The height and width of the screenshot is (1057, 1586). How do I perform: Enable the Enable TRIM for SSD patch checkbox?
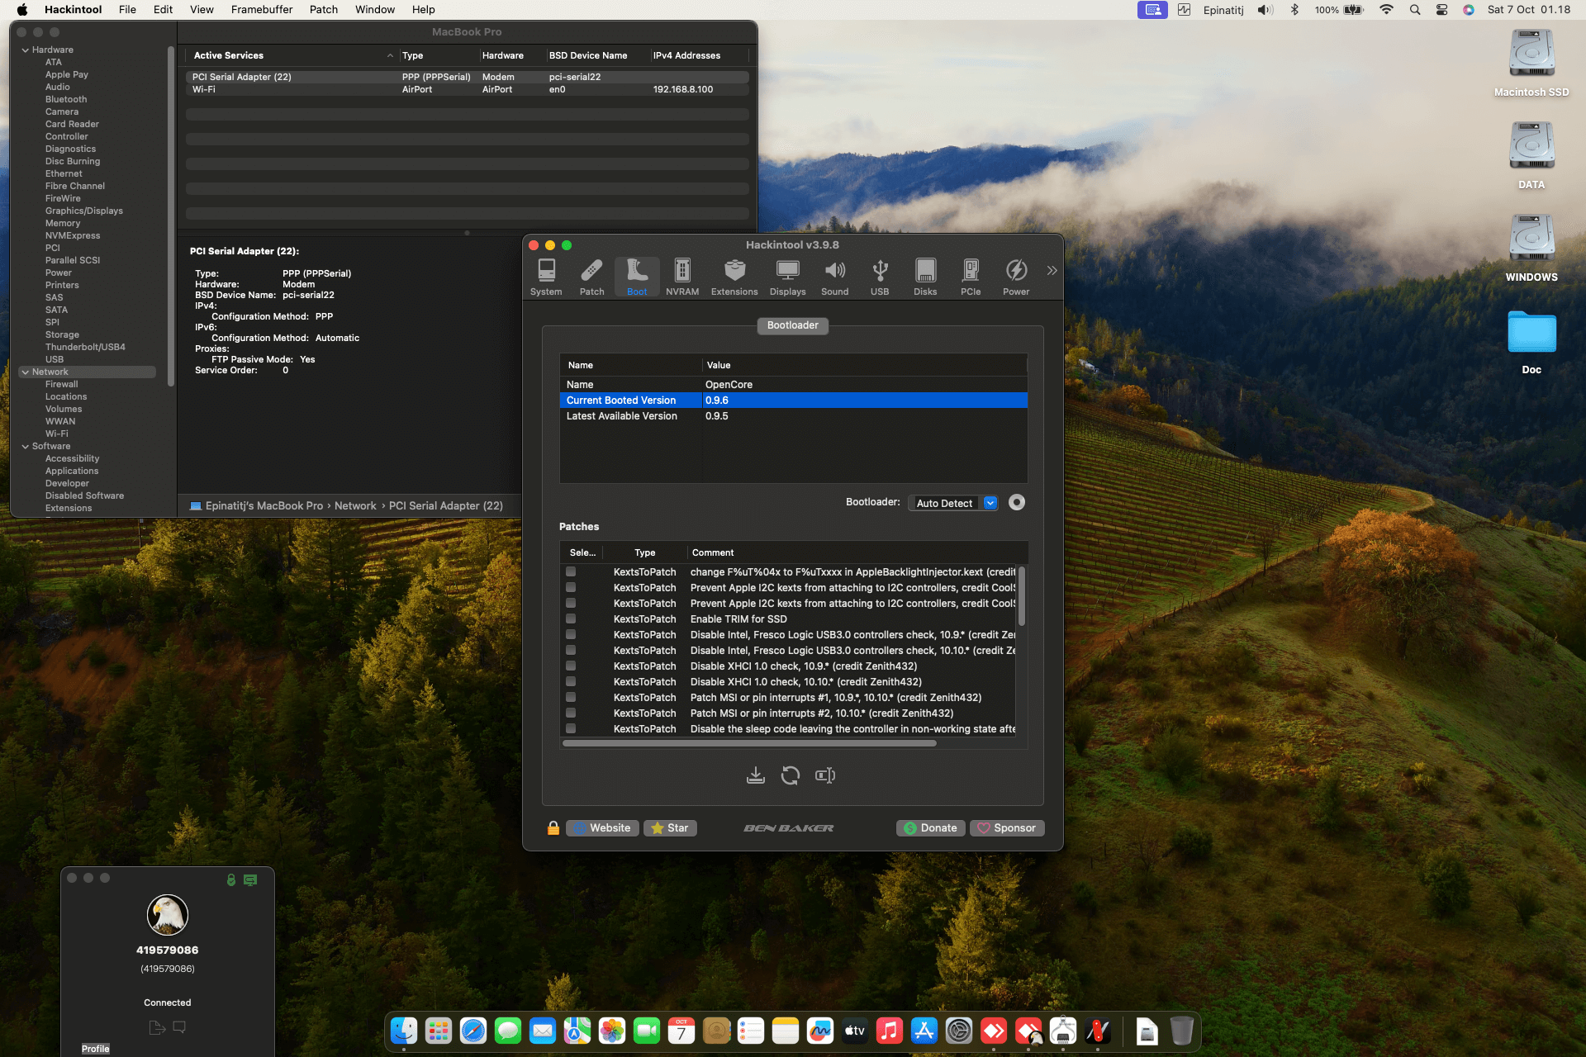[571, 619]
